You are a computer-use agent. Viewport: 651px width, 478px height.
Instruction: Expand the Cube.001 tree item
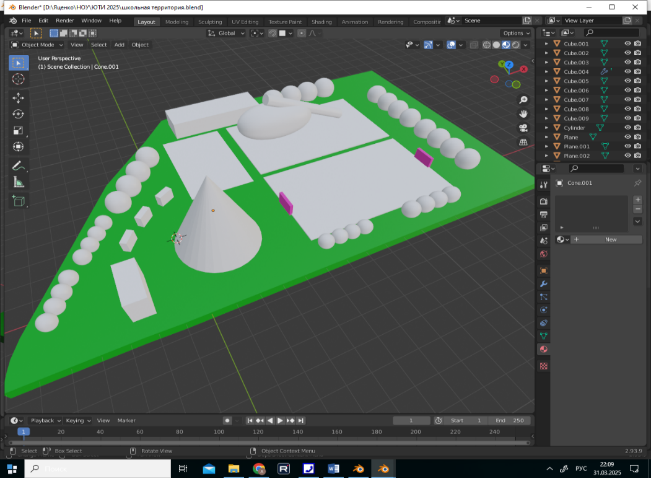[x=546, y=44]
